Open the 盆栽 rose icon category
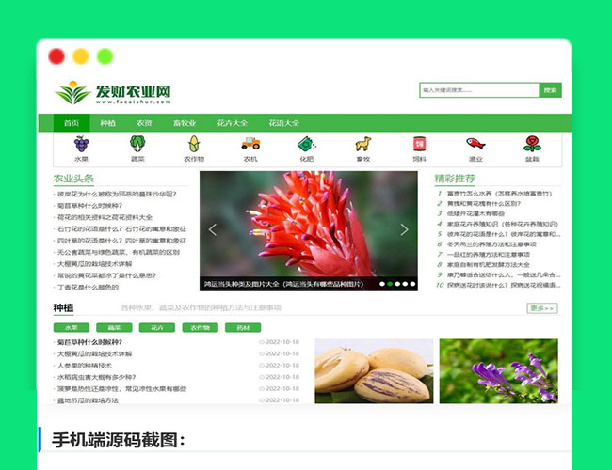 coord(532,149)
